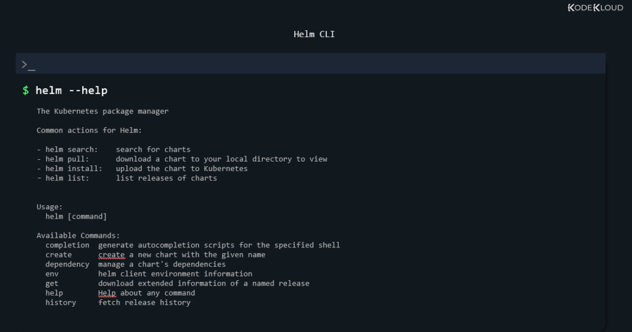Click the env command name

pos(52,274)
